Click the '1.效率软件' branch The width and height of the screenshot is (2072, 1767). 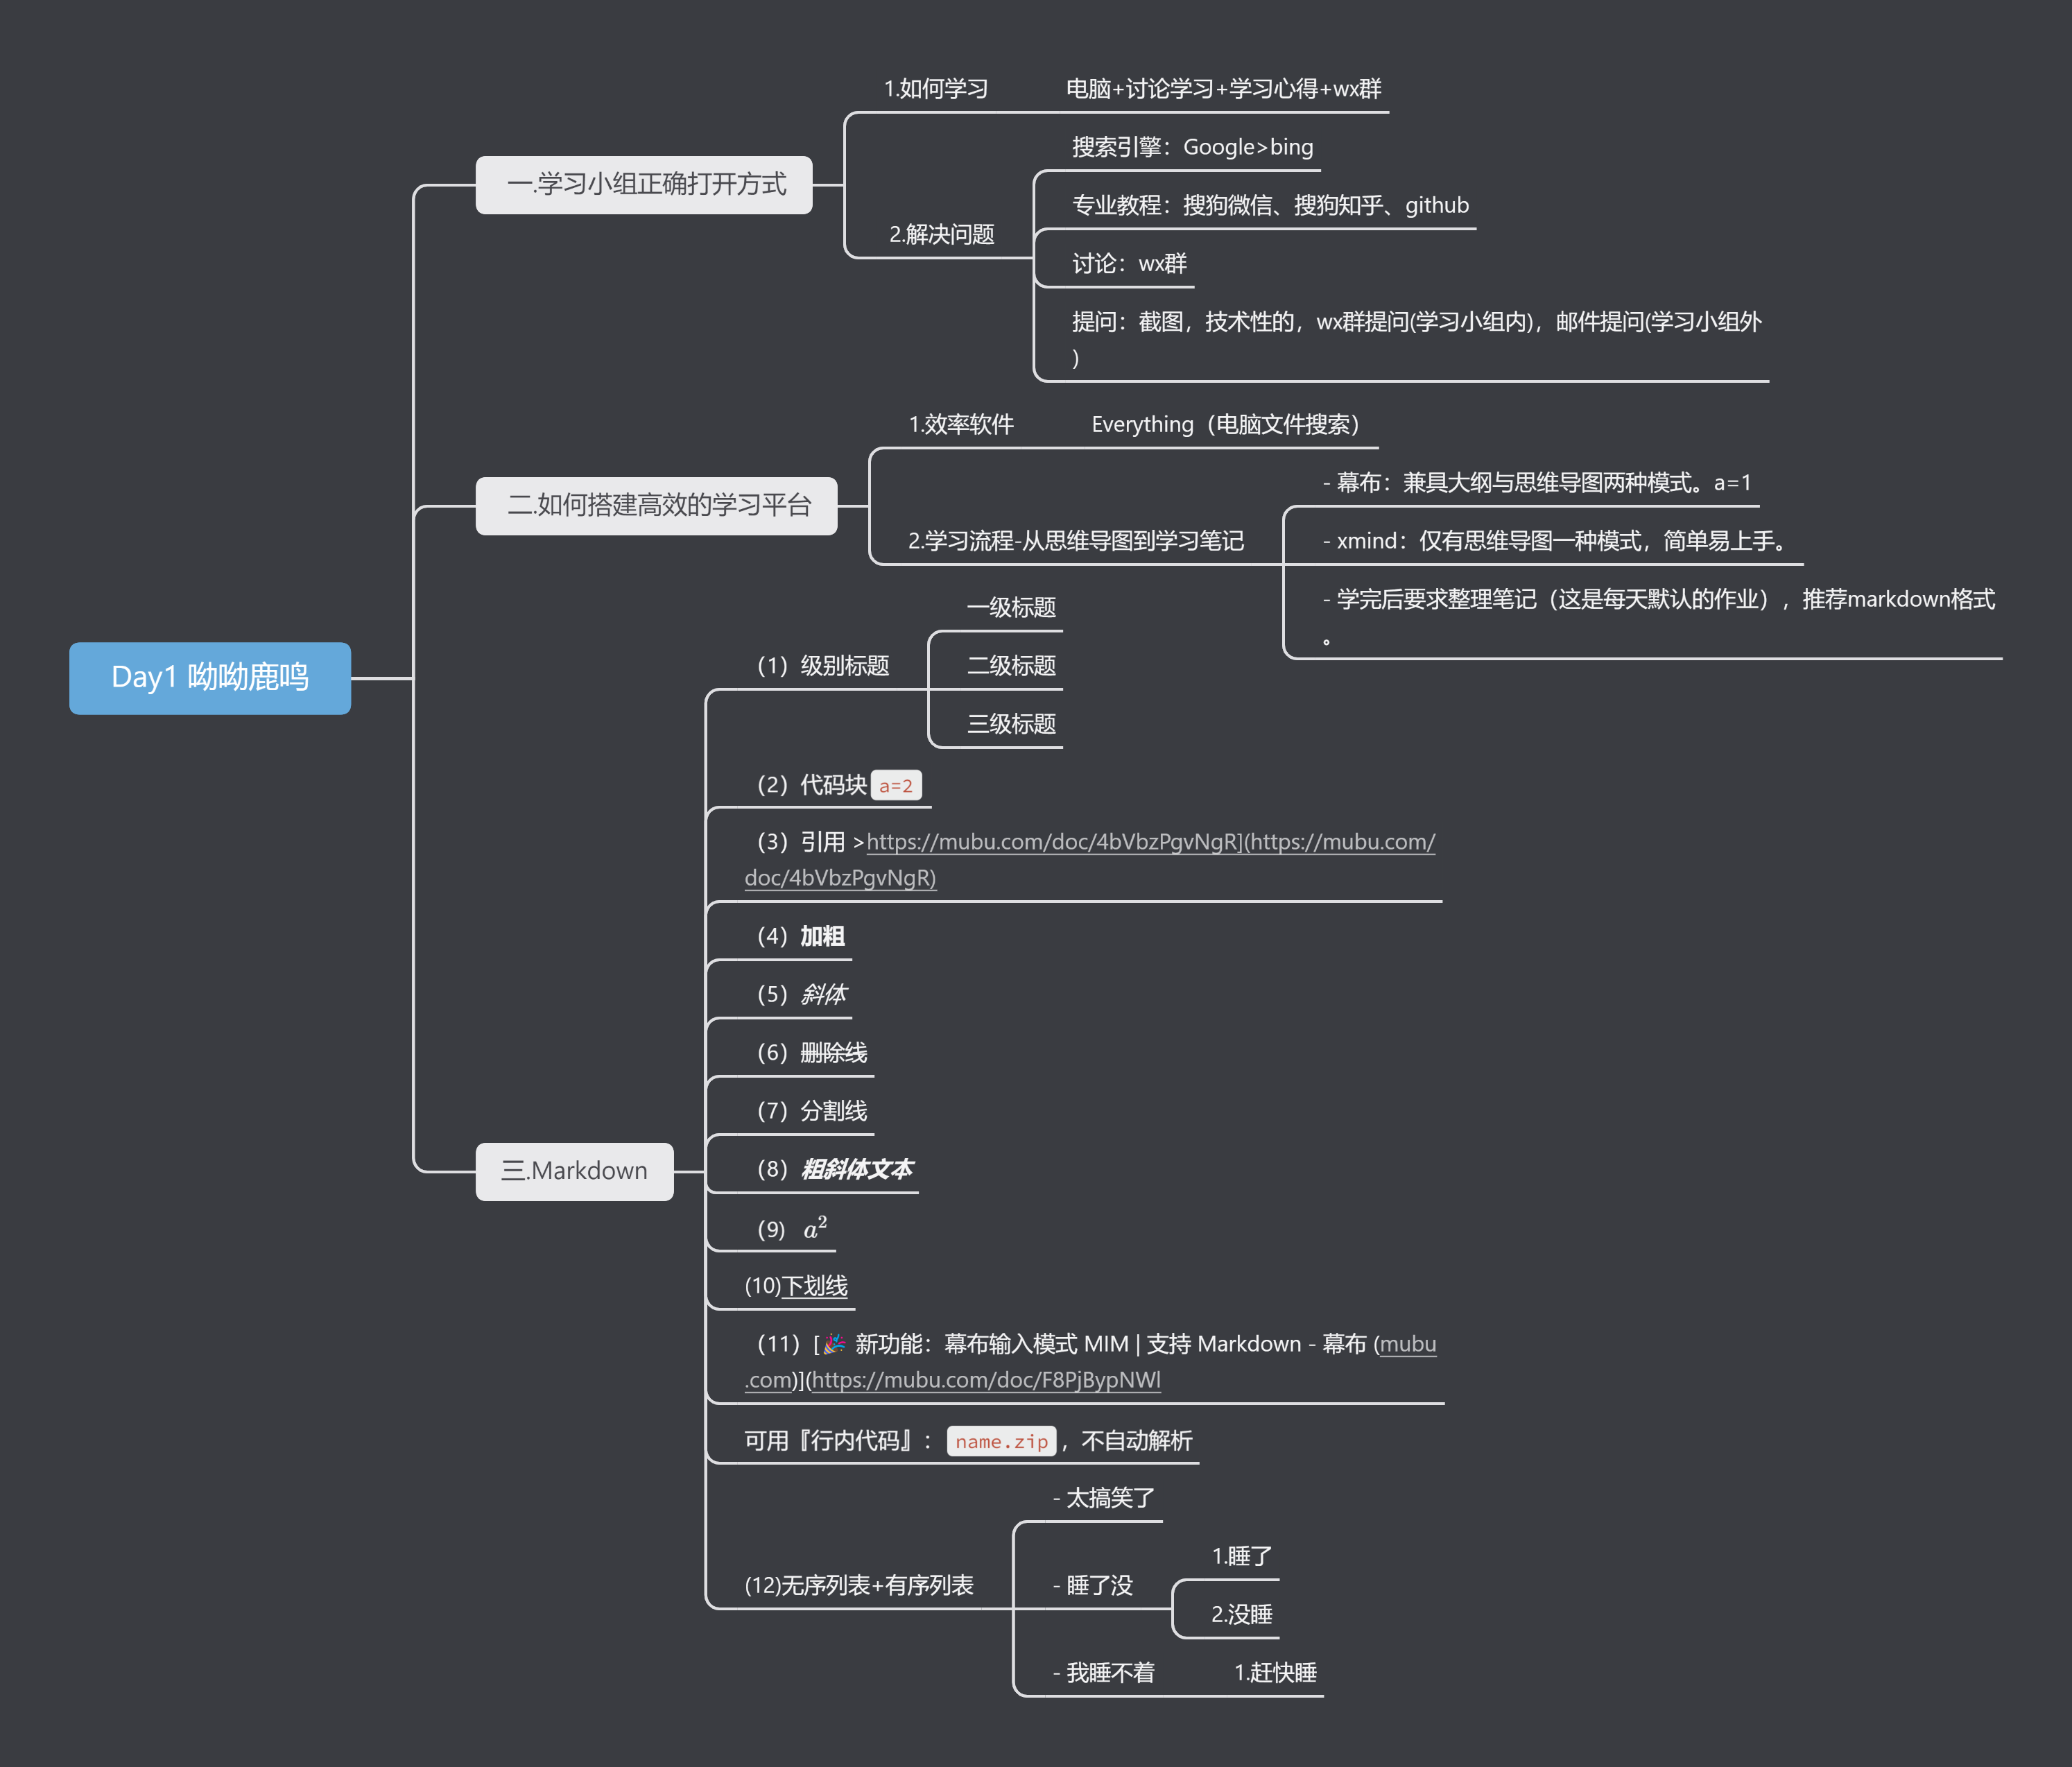coord(960,424)
